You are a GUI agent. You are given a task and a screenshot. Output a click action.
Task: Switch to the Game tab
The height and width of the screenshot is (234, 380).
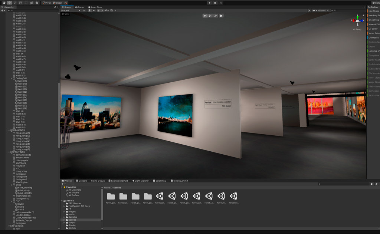(79, 7)
